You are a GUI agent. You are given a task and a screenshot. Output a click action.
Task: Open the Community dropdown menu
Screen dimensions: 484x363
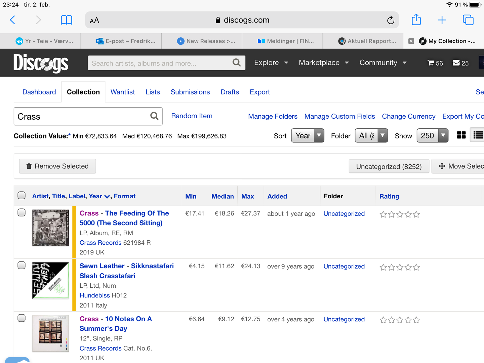(x=383, y=63)
